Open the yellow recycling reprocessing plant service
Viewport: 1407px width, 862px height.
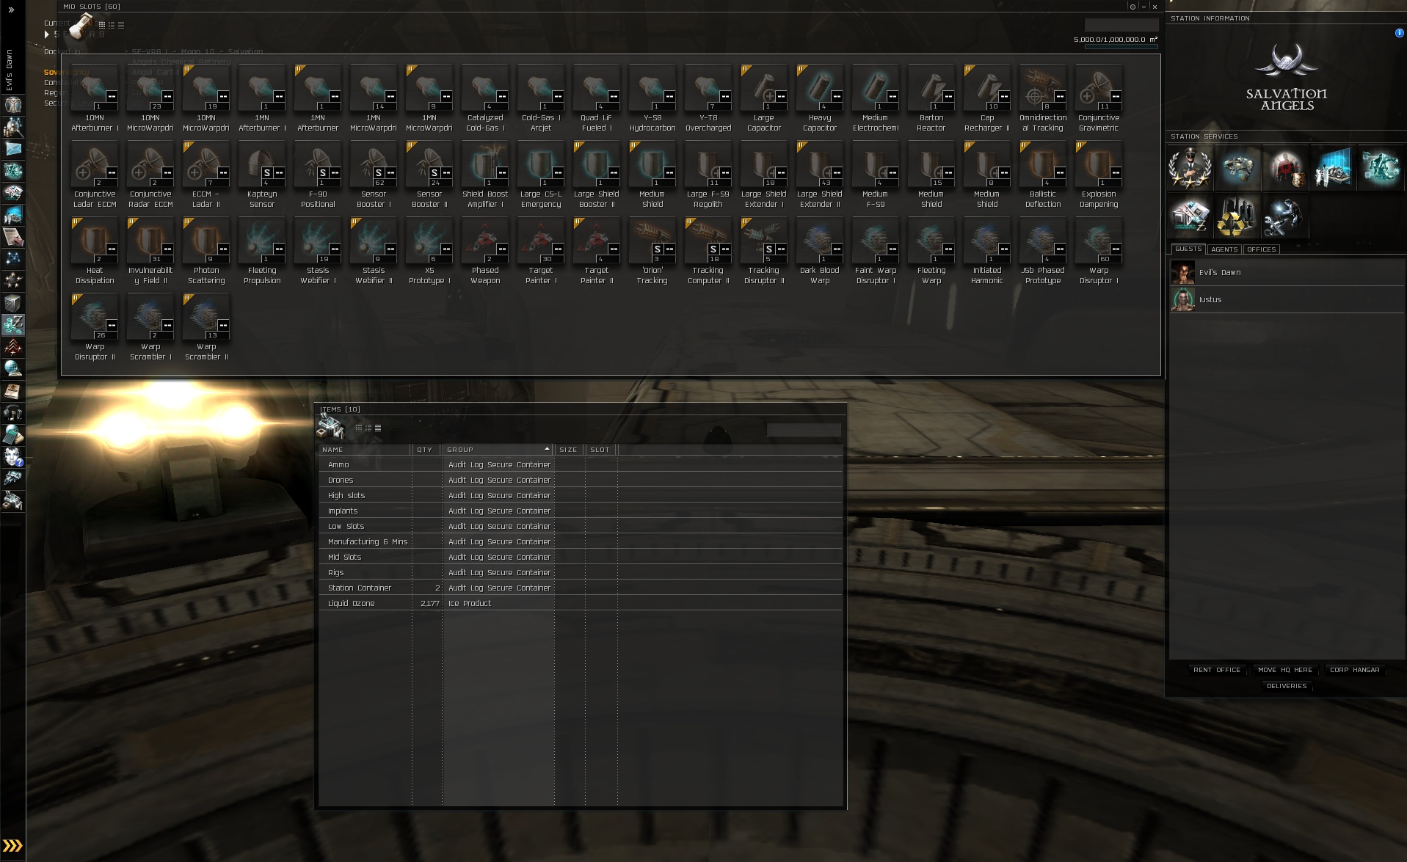point(1237,216)
